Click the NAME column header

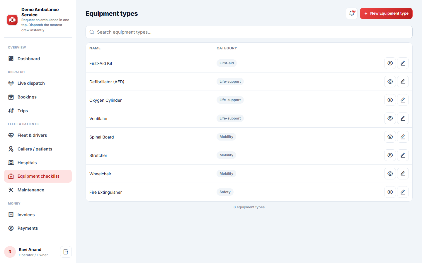coord(95,48)
